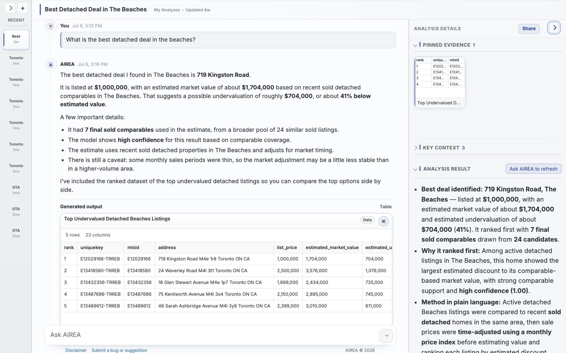Click the 2,895,000 estimated value cell
The image size is (566, 353).
pos(332,294)
